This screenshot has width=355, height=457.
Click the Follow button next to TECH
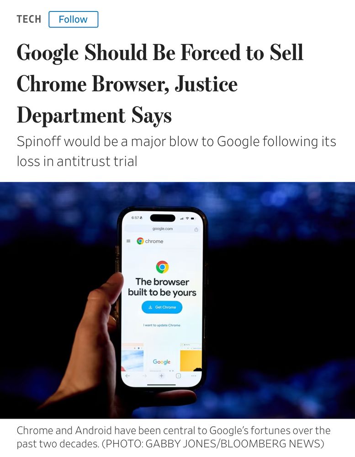73,19
